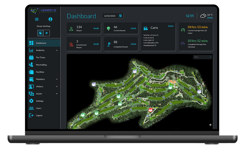This screenshot has height=149, width=244.
Task: Click the Logout arrow icon
Action: click(x=31, y=115)
